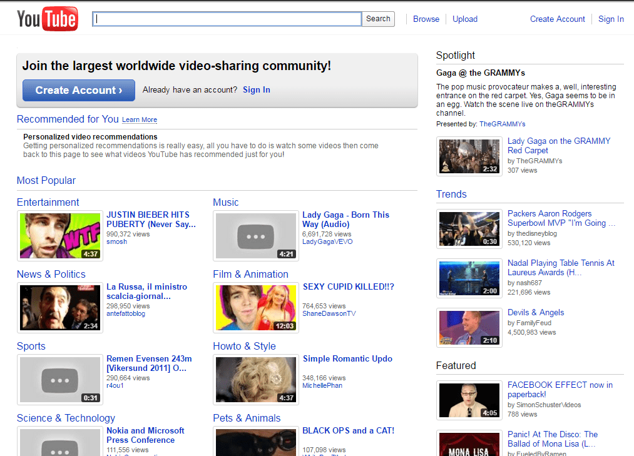This screenshot has width=634, height=456.
Task: Open the Nadal Table Tennis thumbnail
Action: tap(469, 278)
